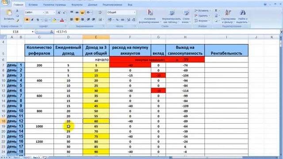This screenshot has width=283, height=159.
Task: Click the borders icon in font group
Action: click(x=46, y=19)
